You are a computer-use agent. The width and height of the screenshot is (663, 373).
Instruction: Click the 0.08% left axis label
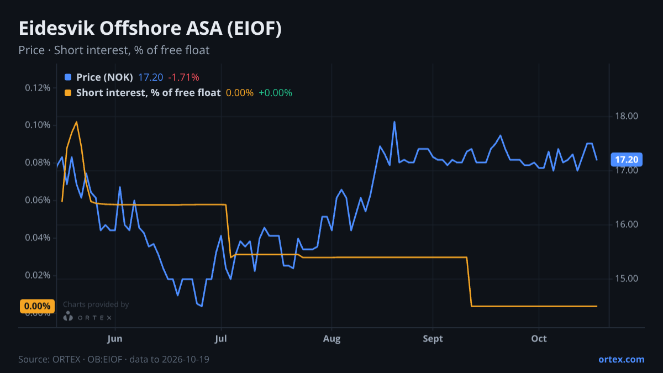[x=38, y=162]
